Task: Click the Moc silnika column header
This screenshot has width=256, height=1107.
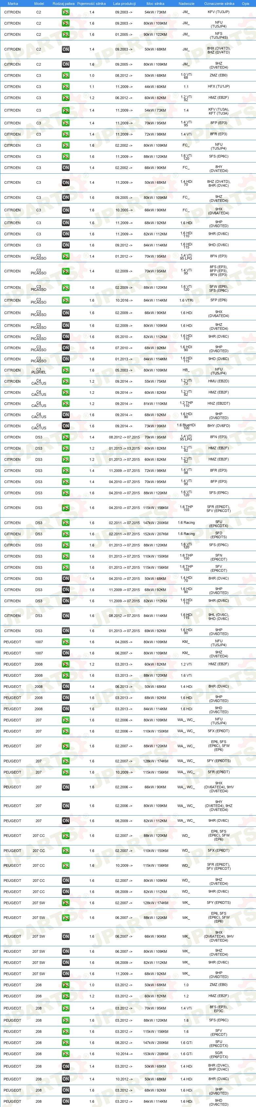Action: [155, 3]
